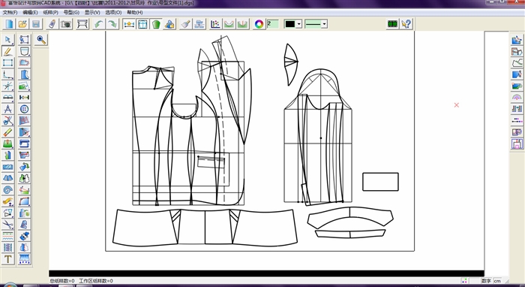This screenshot has width=525, height=287.
Task: Click the floppy disk save icon
Action: (36, 24)
